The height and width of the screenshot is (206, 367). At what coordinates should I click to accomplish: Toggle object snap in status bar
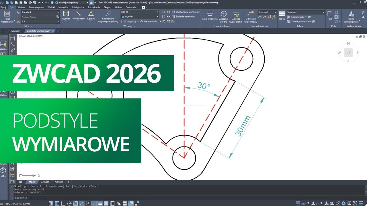75,203
